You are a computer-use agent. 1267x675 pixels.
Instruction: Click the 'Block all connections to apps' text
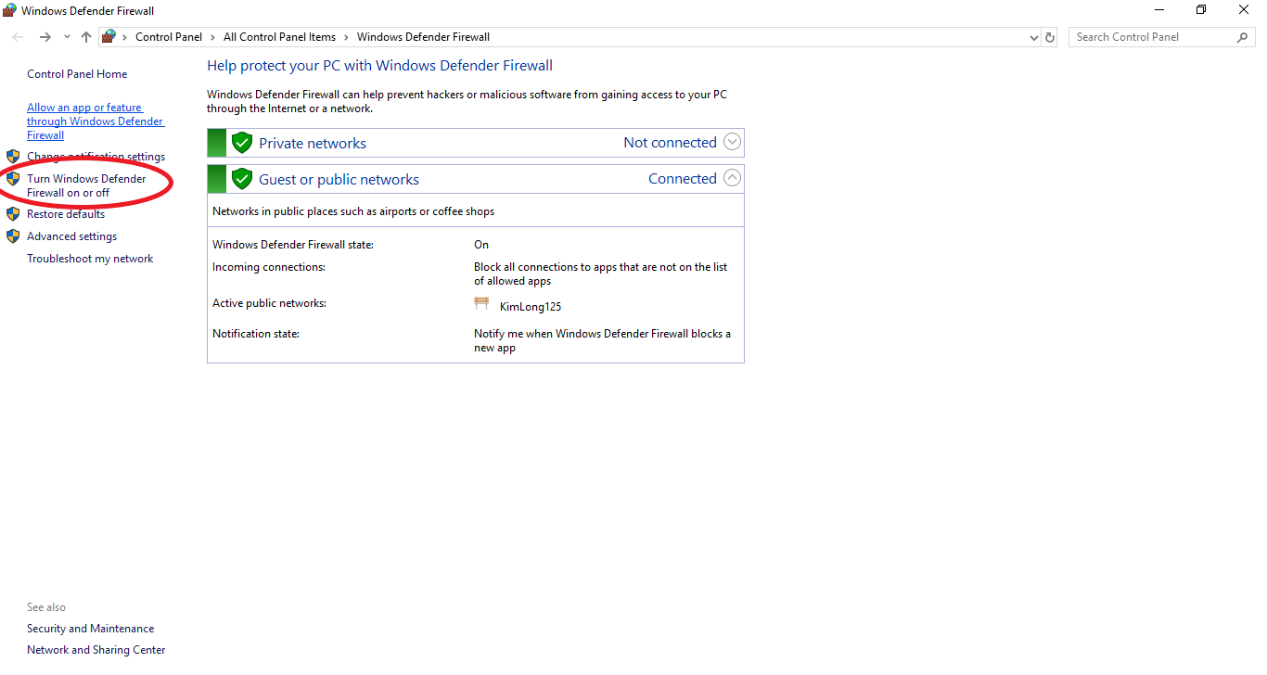[x=600, y=274]
